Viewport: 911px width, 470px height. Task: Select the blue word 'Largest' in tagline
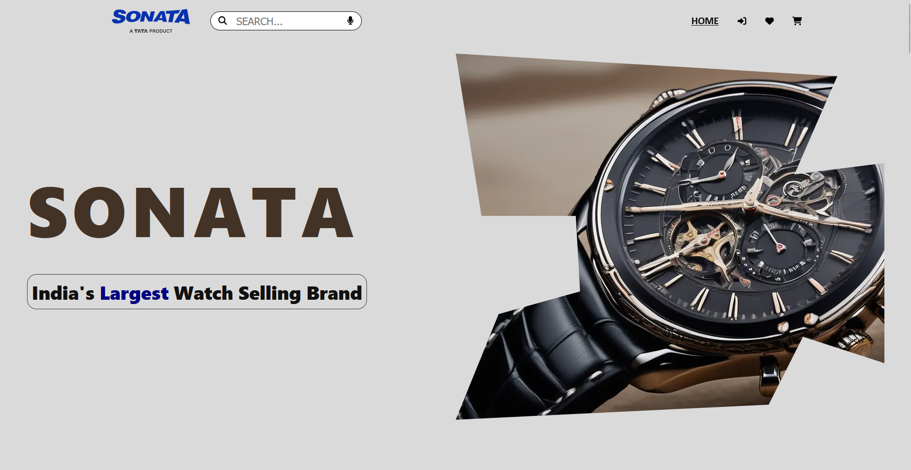pos(134,294)
